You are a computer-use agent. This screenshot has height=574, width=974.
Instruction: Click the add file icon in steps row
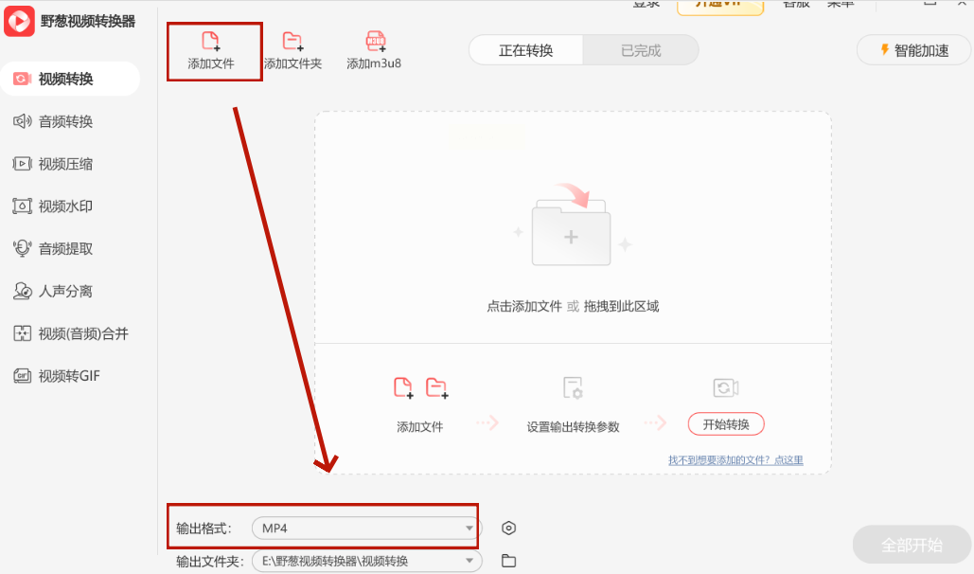pos(403,387)
